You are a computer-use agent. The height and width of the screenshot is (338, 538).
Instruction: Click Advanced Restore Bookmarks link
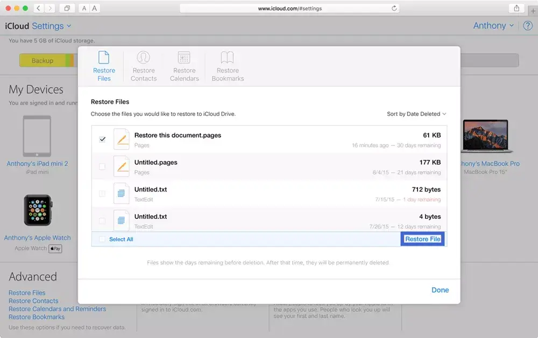tap(37, 317)
